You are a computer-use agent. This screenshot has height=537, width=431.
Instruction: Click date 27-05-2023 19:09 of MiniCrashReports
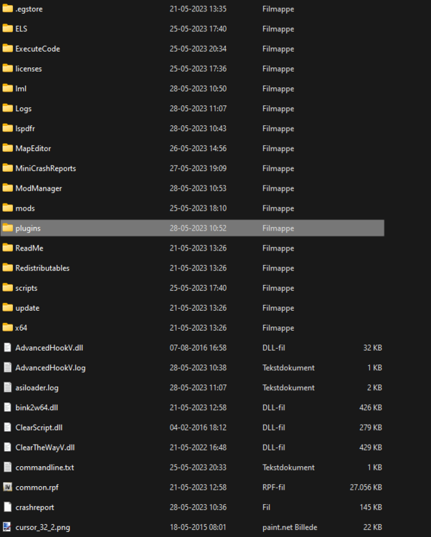tap(198, 168)
